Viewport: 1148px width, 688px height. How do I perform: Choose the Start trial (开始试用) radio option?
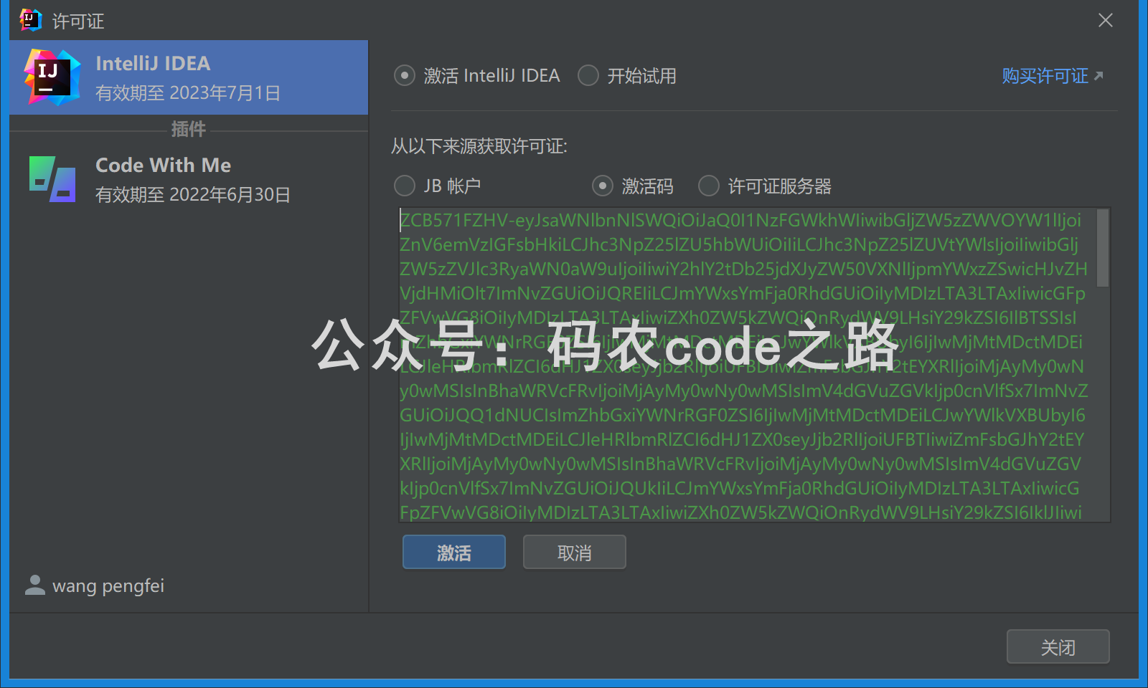point(588,75)
